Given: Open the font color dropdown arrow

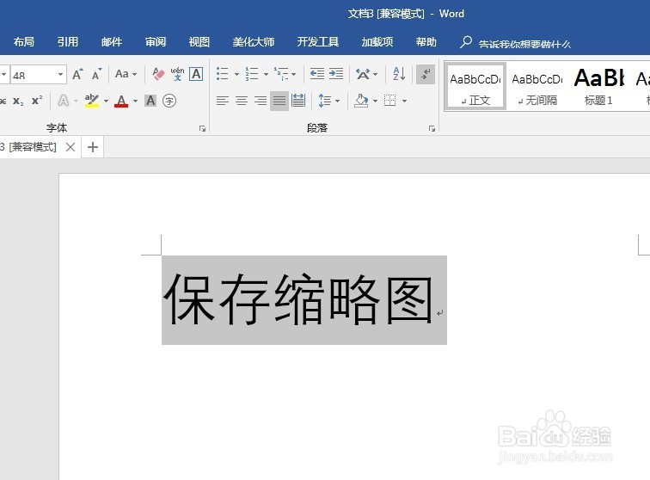Looking at the screenshot, I should point(135,101).
